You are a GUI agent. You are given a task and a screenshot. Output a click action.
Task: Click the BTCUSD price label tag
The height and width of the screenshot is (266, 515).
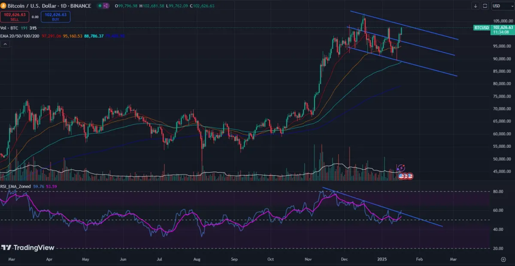point(481,27)
